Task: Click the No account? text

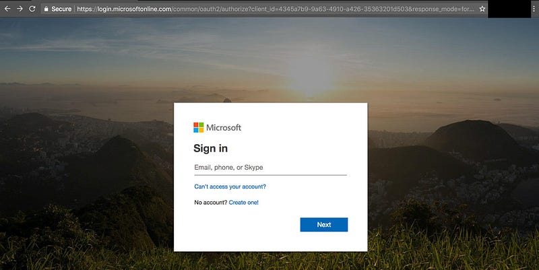Action: pos(211,202)
